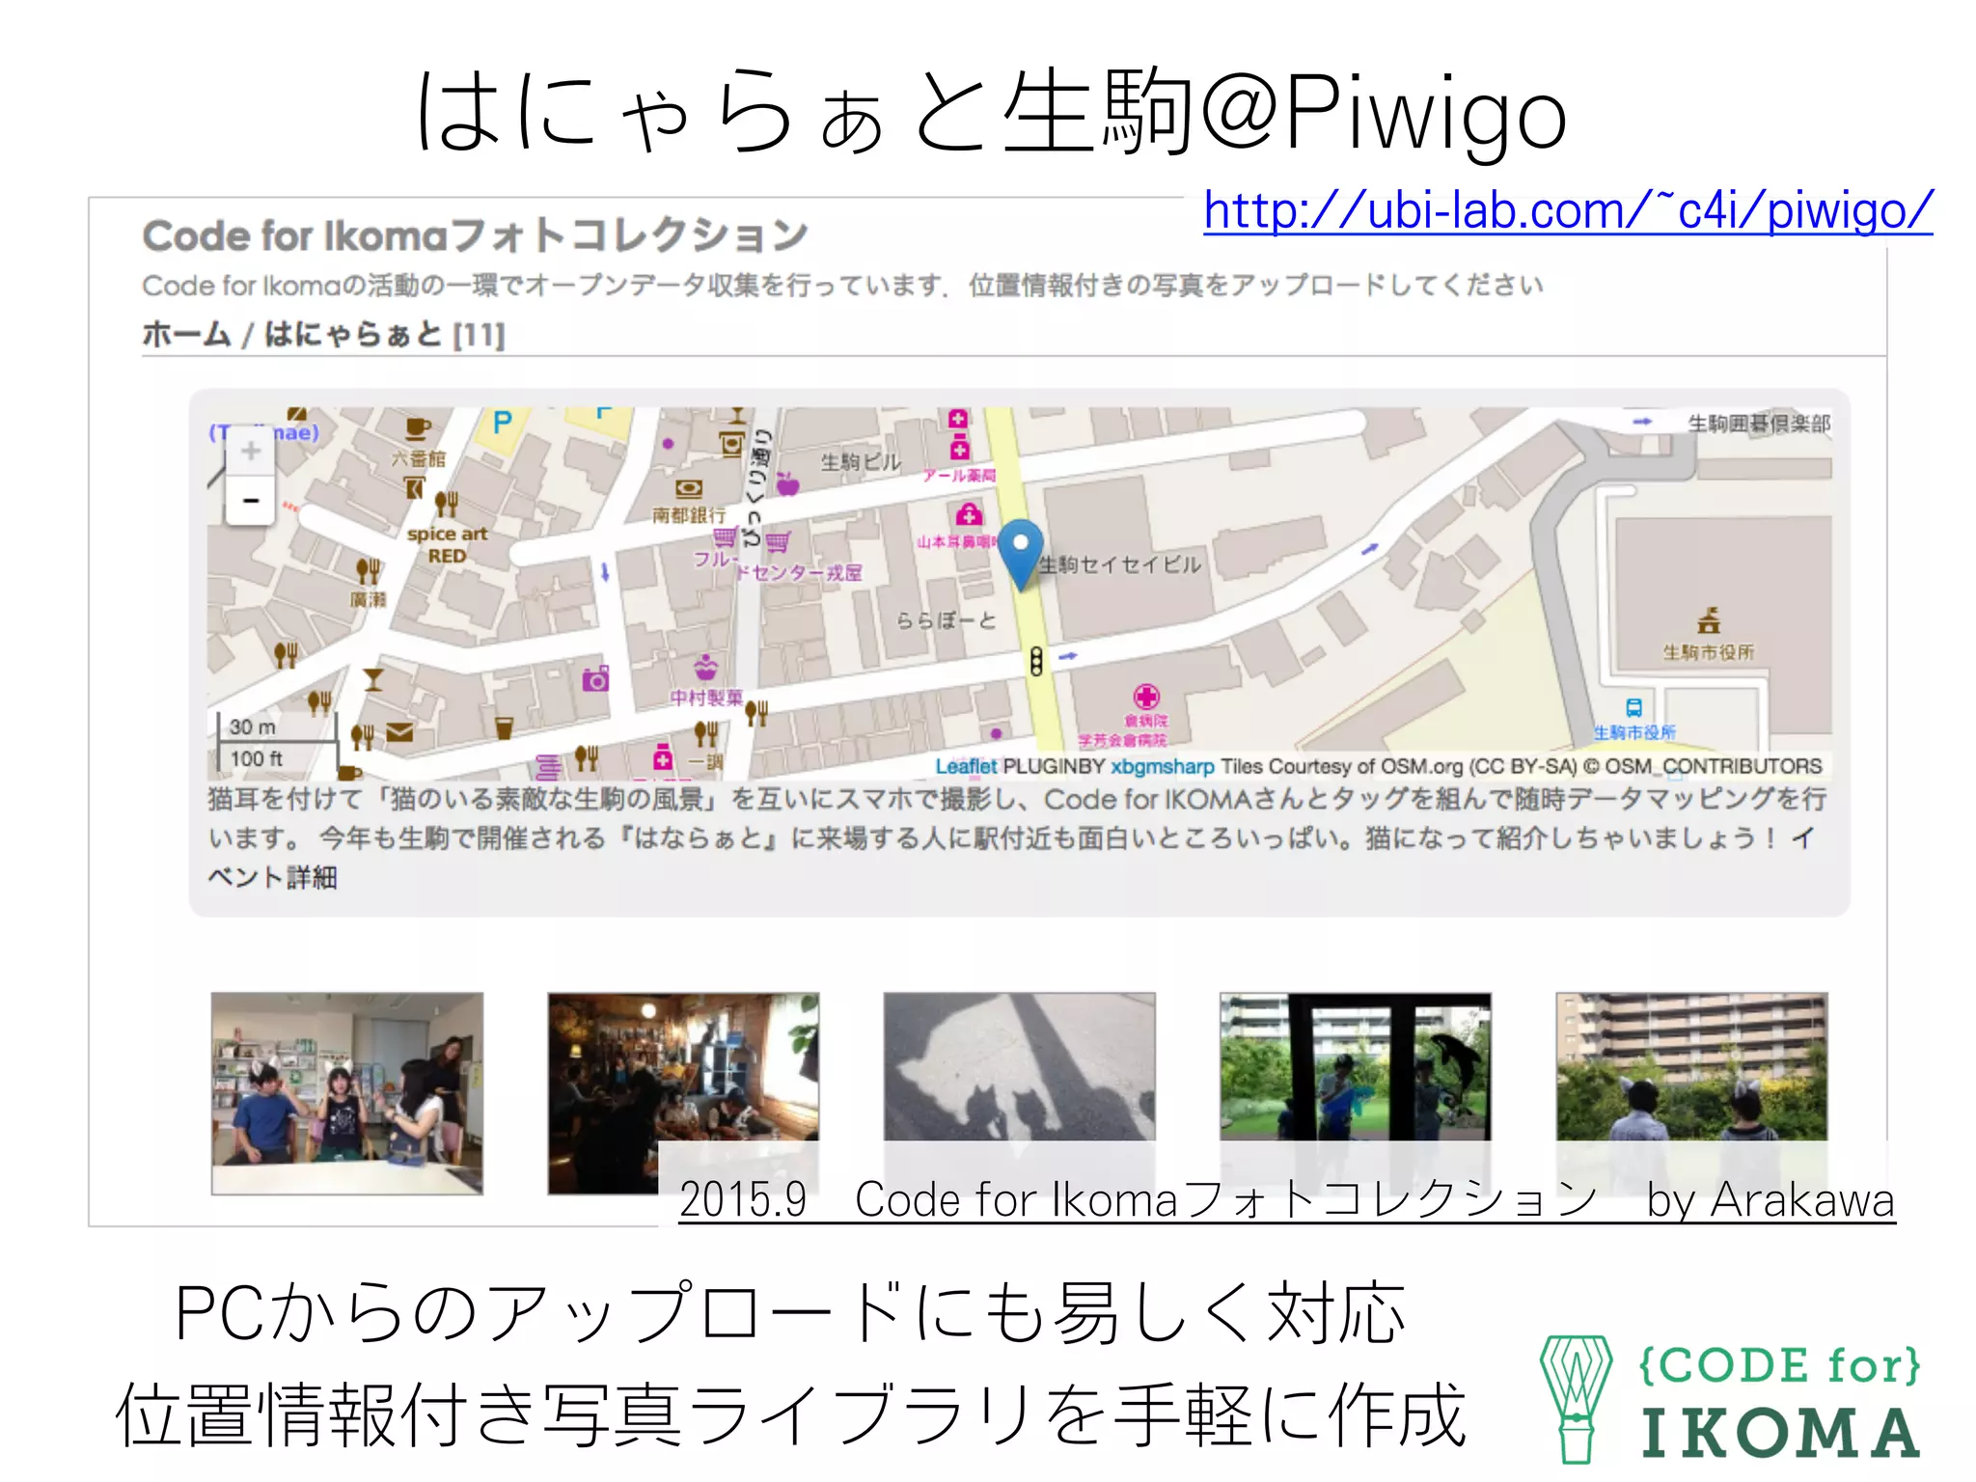Image resolution: width=1976 pixels, height=1482 pixels.
Task: Click the post envelope icon on map
Action: [399, 733]
